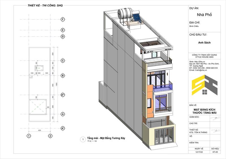Click the SHQ company logo
The width and height of the screenshot is (226, 159).
tap(205, 85)
